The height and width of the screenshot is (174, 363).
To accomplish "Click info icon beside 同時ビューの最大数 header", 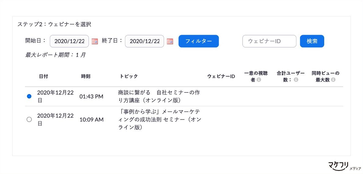I will (333, 80).
